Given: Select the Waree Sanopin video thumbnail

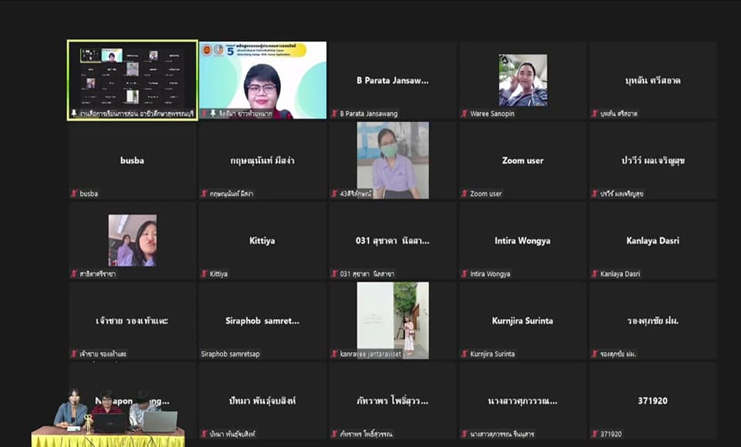Looking at the screenshot, I should (523, 80).
